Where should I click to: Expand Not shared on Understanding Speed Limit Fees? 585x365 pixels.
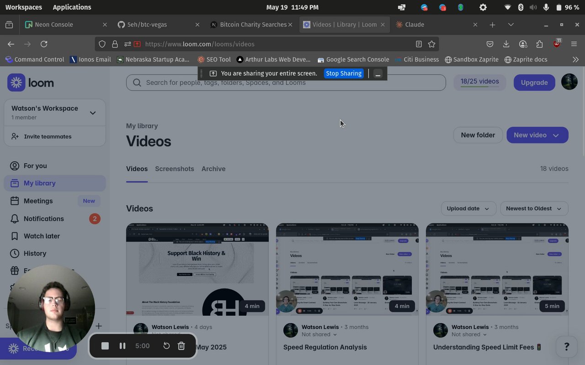point(469,334)
